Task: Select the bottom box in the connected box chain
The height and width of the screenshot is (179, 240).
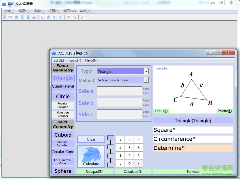Action: (111, 165)
